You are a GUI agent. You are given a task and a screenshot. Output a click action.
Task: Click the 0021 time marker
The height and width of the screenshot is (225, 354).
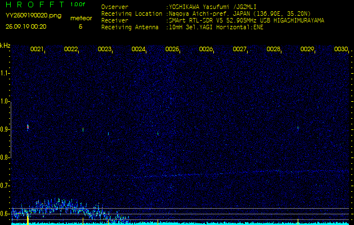click(x=37, y=49)
